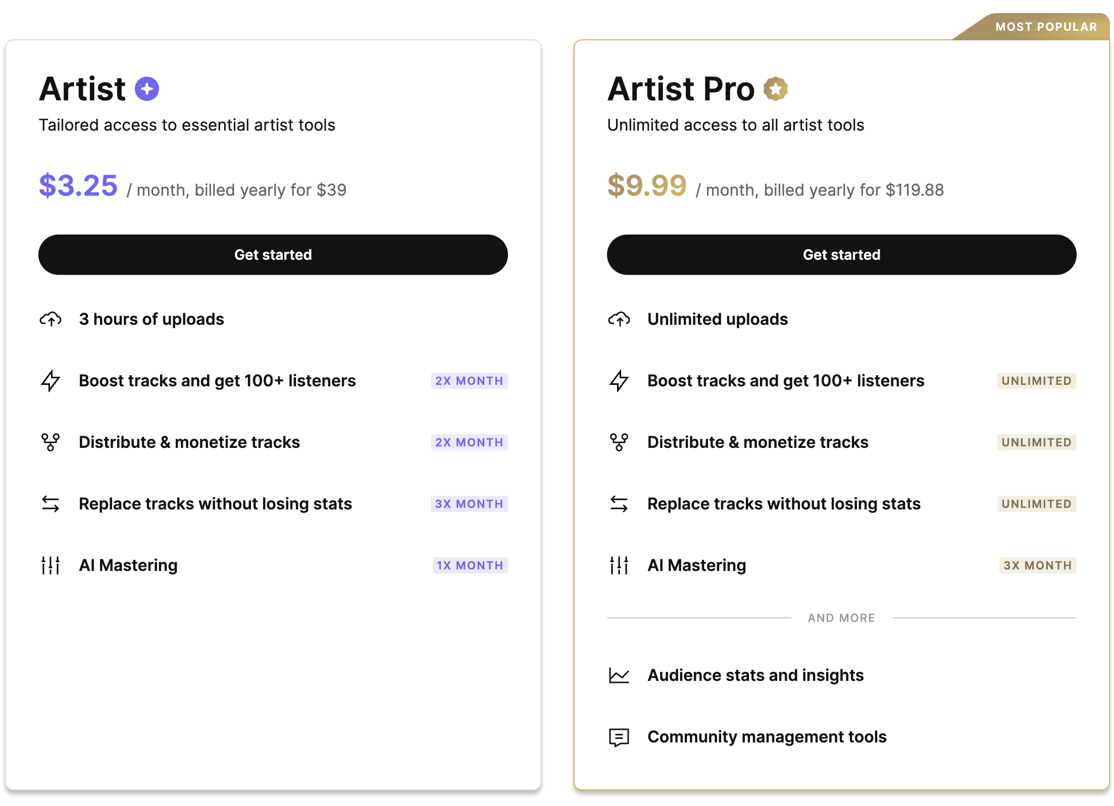Select the $3.25 Artist price
The height and width of the screenshot is (806, 1114).
(x=78, y=185)
